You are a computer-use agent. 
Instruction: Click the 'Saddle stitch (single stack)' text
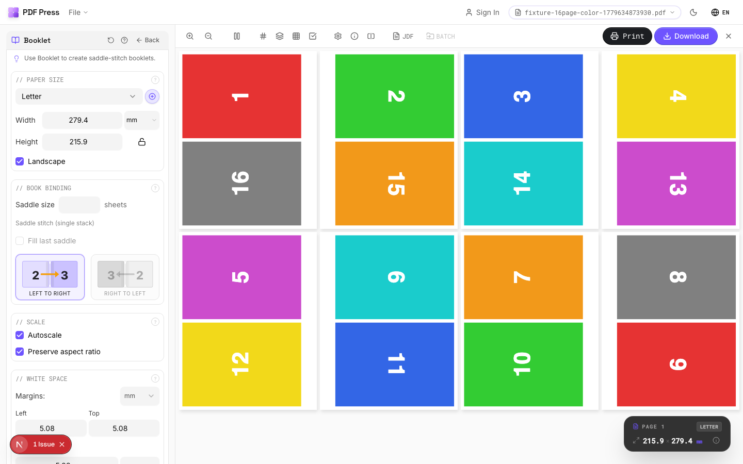[55, 223]
